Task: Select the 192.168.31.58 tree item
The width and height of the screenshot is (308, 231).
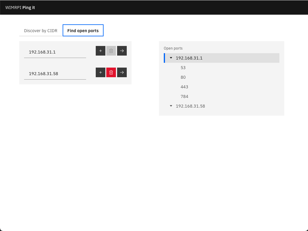Action: tap(222, 106)
